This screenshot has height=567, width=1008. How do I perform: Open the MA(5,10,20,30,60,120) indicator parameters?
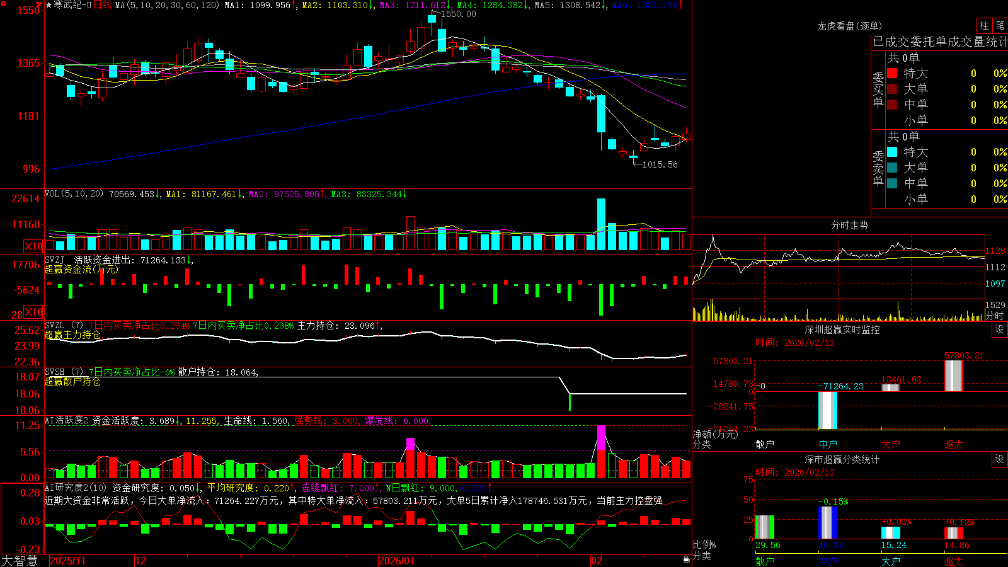pyautogui.click(x=167, y=5)
